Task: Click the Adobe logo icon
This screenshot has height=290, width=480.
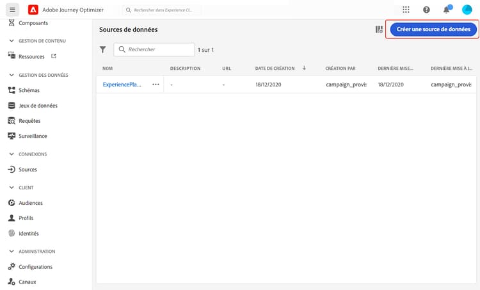Action: click(33, 10)
